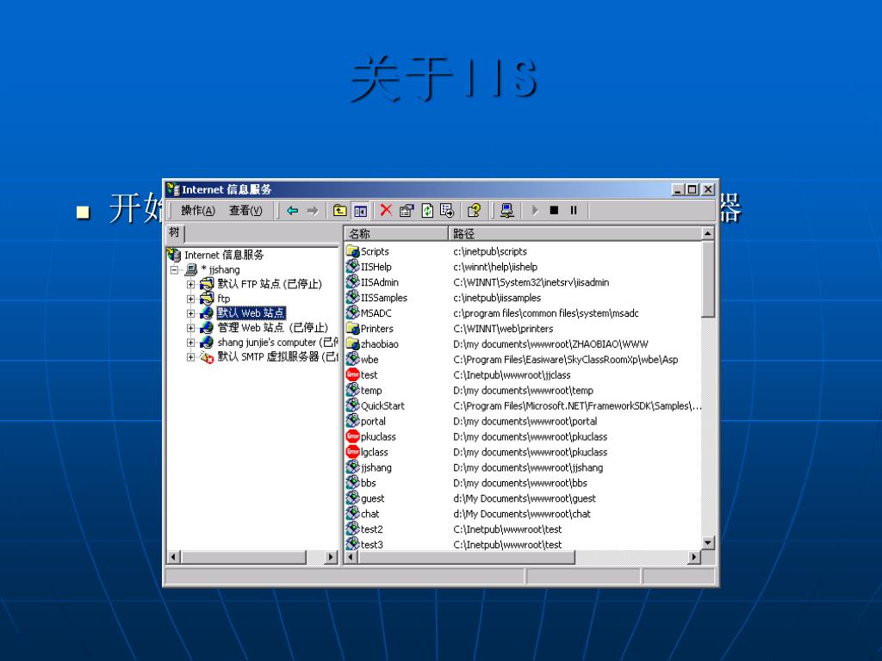Click the QuickStart directory icon
The height and width of the screenshot is (661, 882).
[352, 406]
